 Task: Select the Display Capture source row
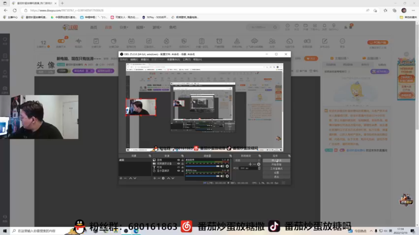coord(168,171)
